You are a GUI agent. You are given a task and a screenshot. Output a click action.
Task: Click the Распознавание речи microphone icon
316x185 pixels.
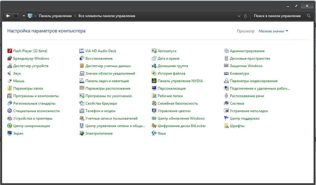coord(226,96)
